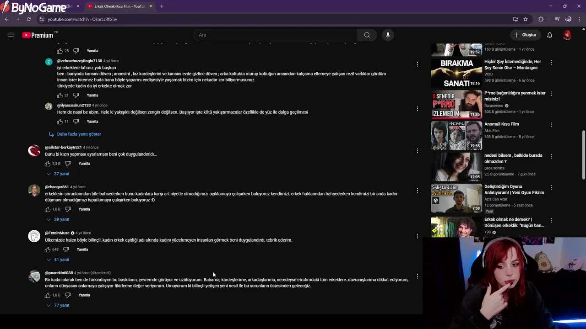Open @rhaegar561 channel username link
This screenshot has height=329, width=586.
(57, 187)
